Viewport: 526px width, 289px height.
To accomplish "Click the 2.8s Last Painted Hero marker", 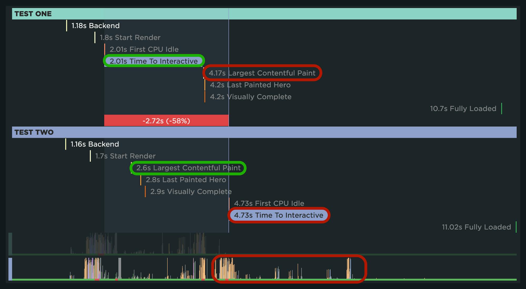I will click(x=186, y=180).
